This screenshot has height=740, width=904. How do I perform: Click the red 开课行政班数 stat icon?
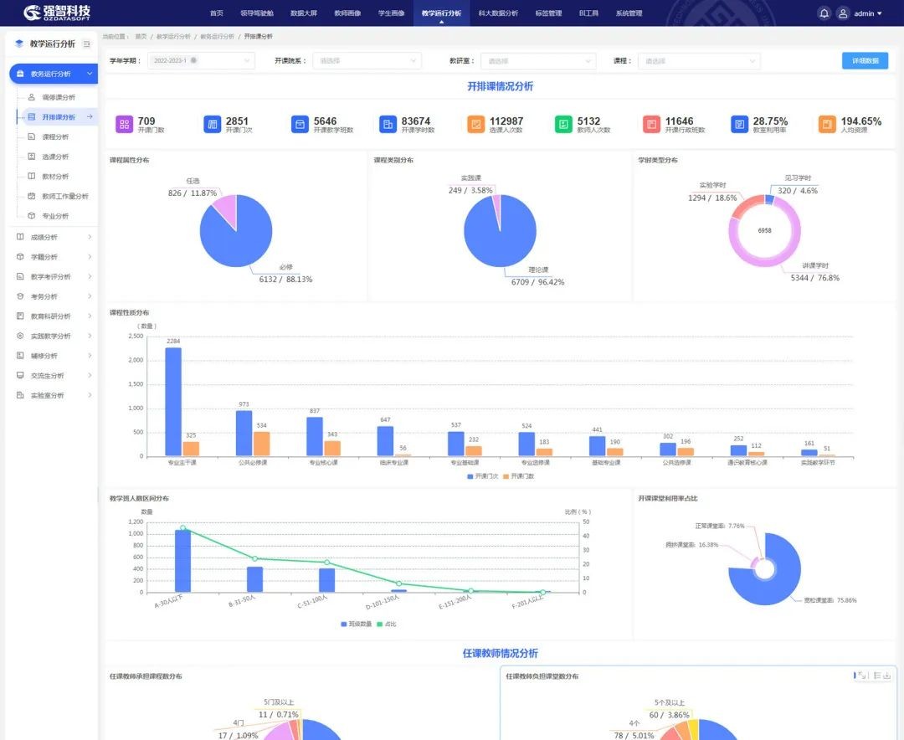(x=651, y=124)
